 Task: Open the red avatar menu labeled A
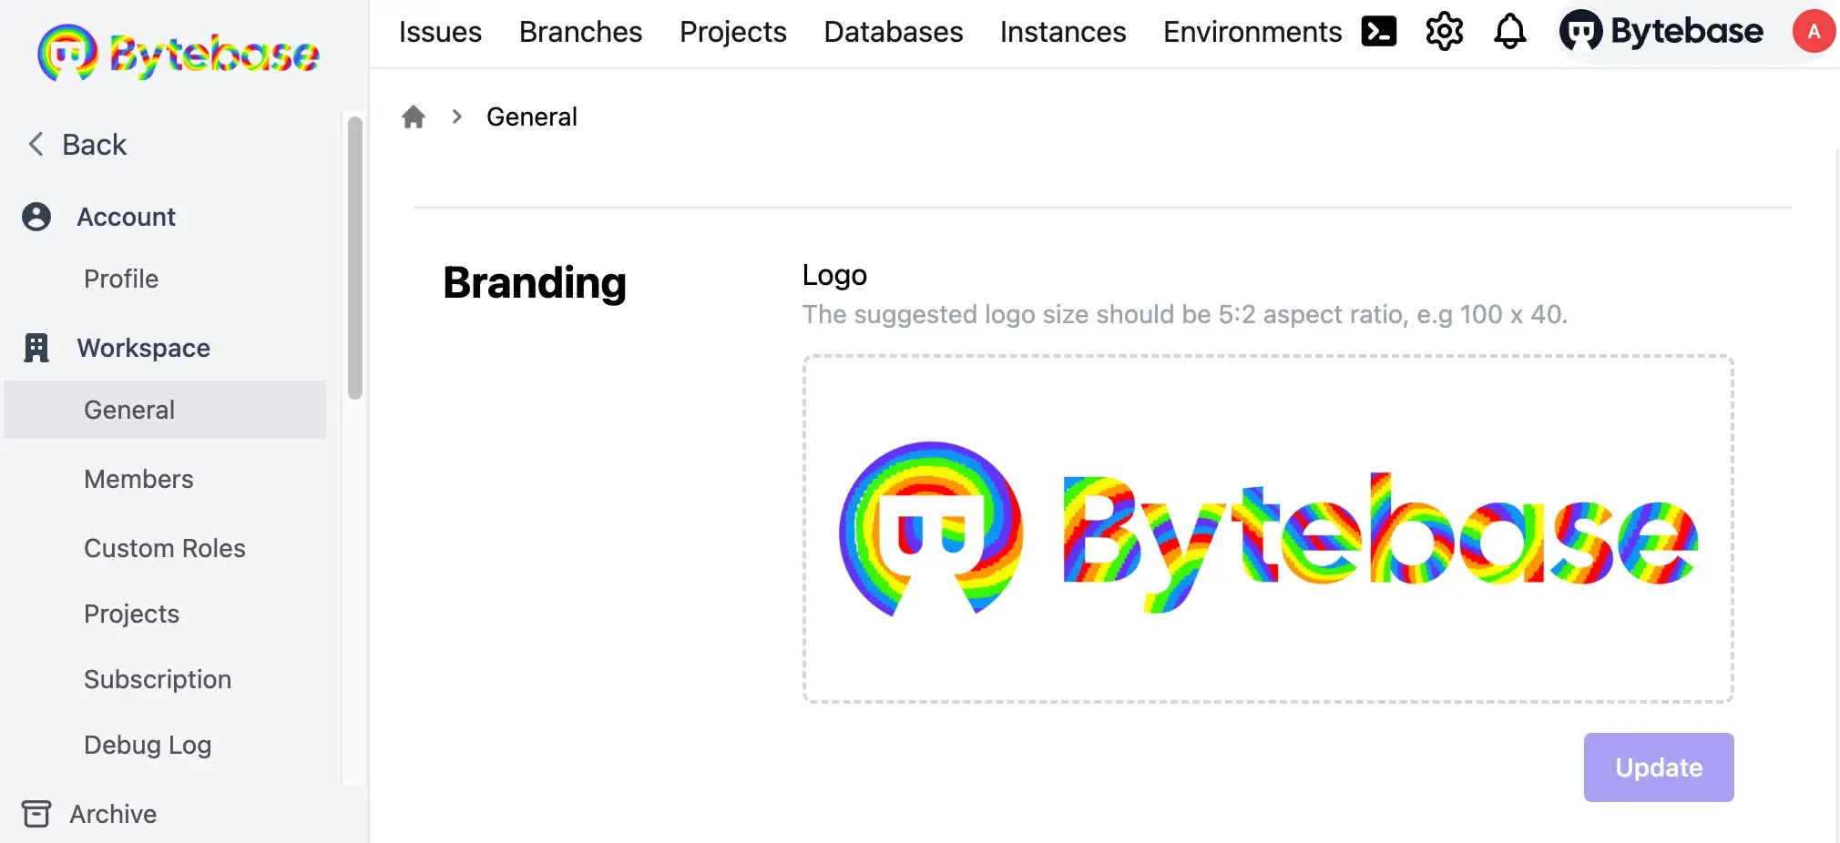click(x=1814, y=31)
